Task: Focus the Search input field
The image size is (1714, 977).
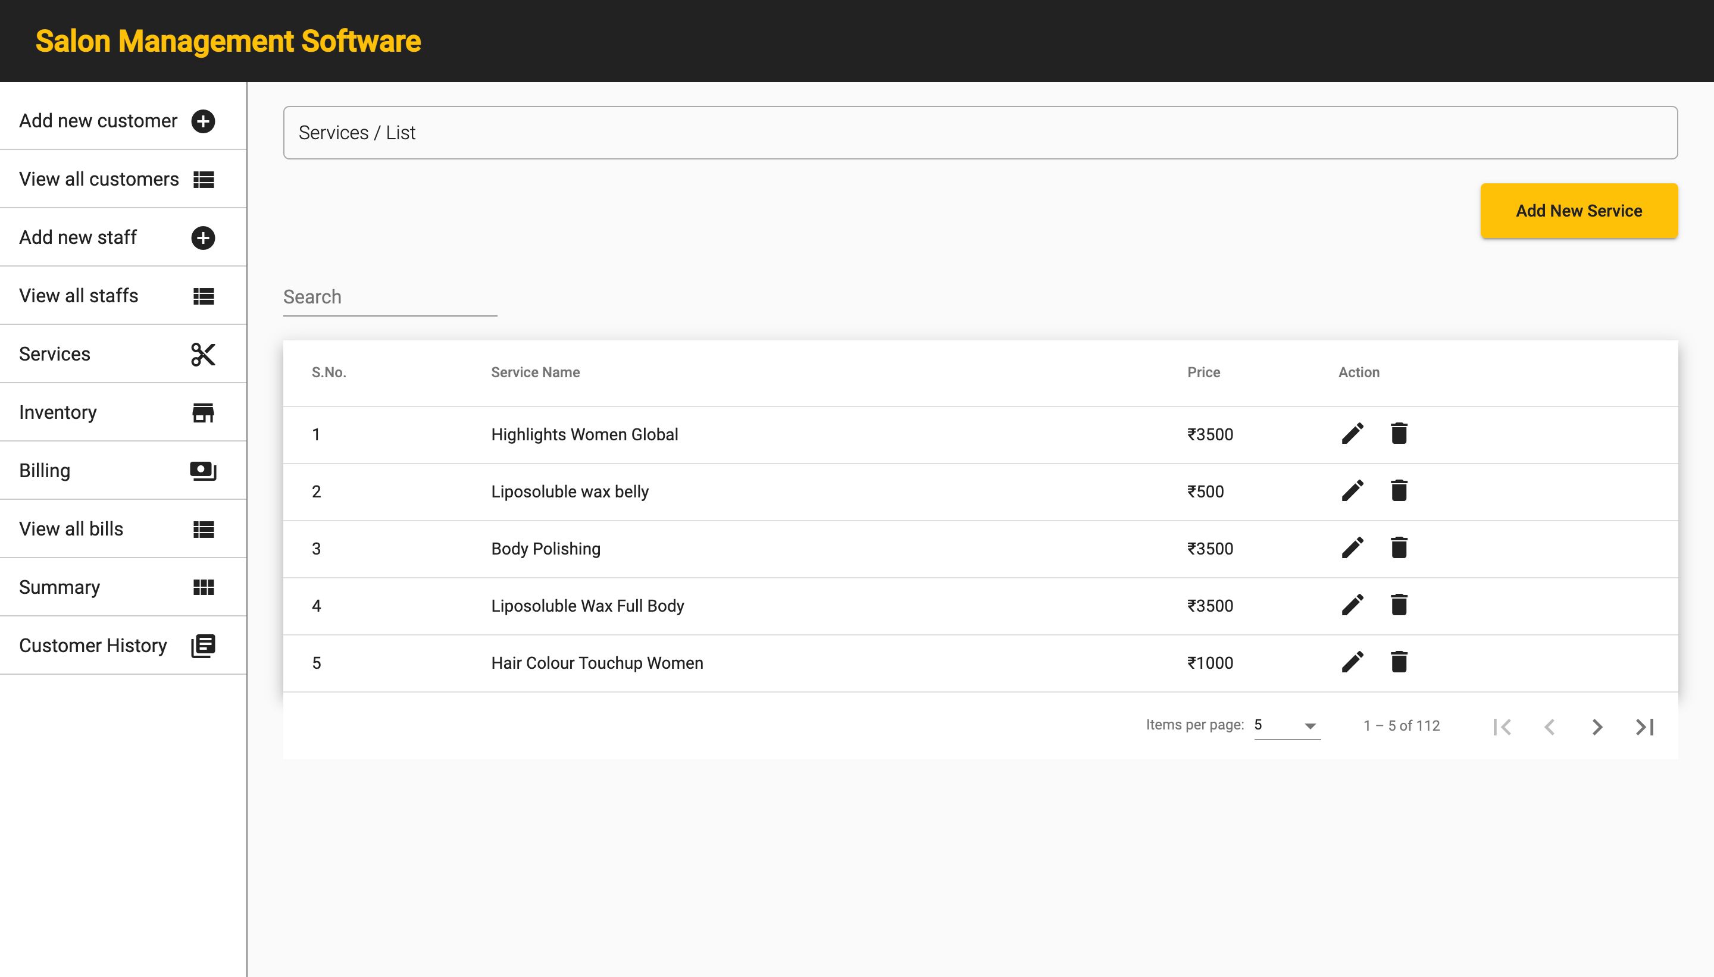Action: tap(389, 298)
